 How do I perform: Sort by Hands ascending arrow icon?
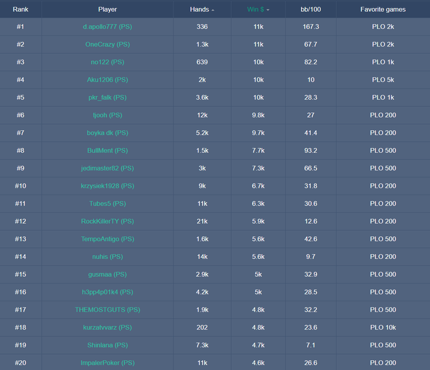pyautogui.click(x=213, y=10)
